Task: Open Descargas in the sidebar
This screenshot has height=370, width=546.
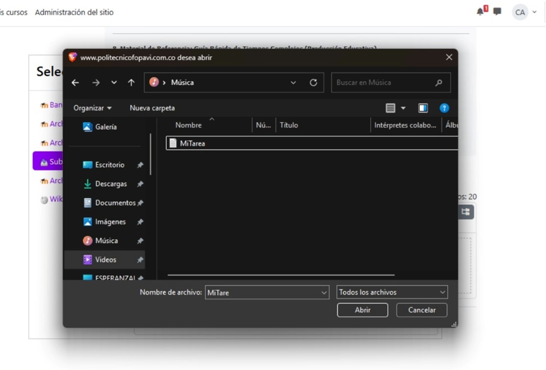Action: click(x=110, y=184)
